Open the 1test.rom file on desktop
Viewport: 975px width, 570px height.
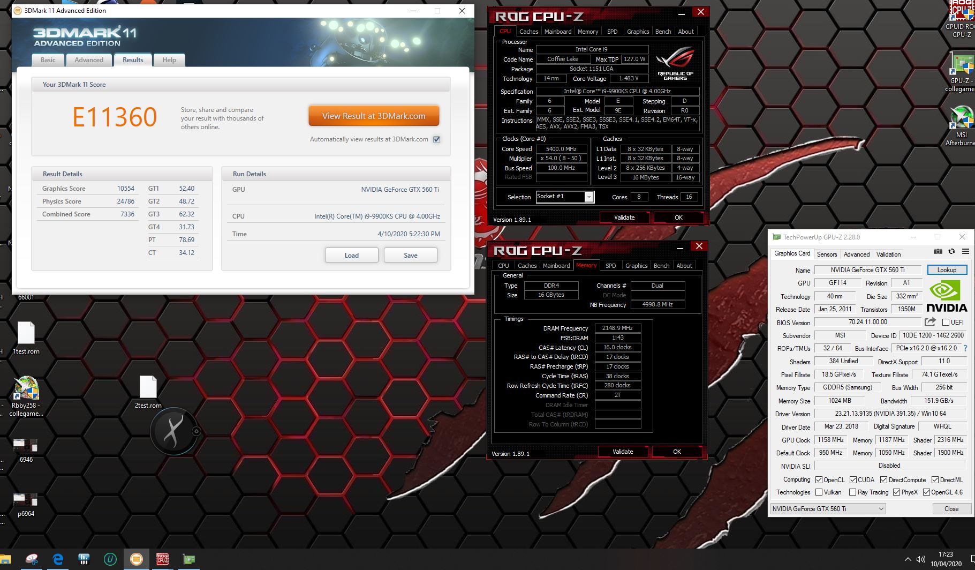tap(26, 338)
